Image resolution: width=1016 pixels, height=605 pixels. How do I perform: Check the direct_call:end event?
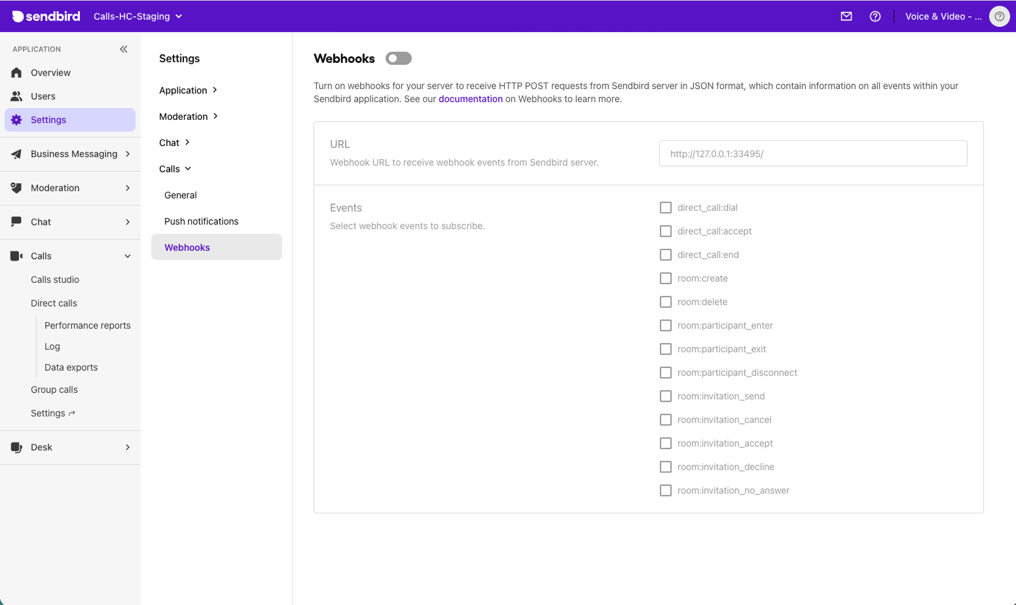tap(666, 255)
